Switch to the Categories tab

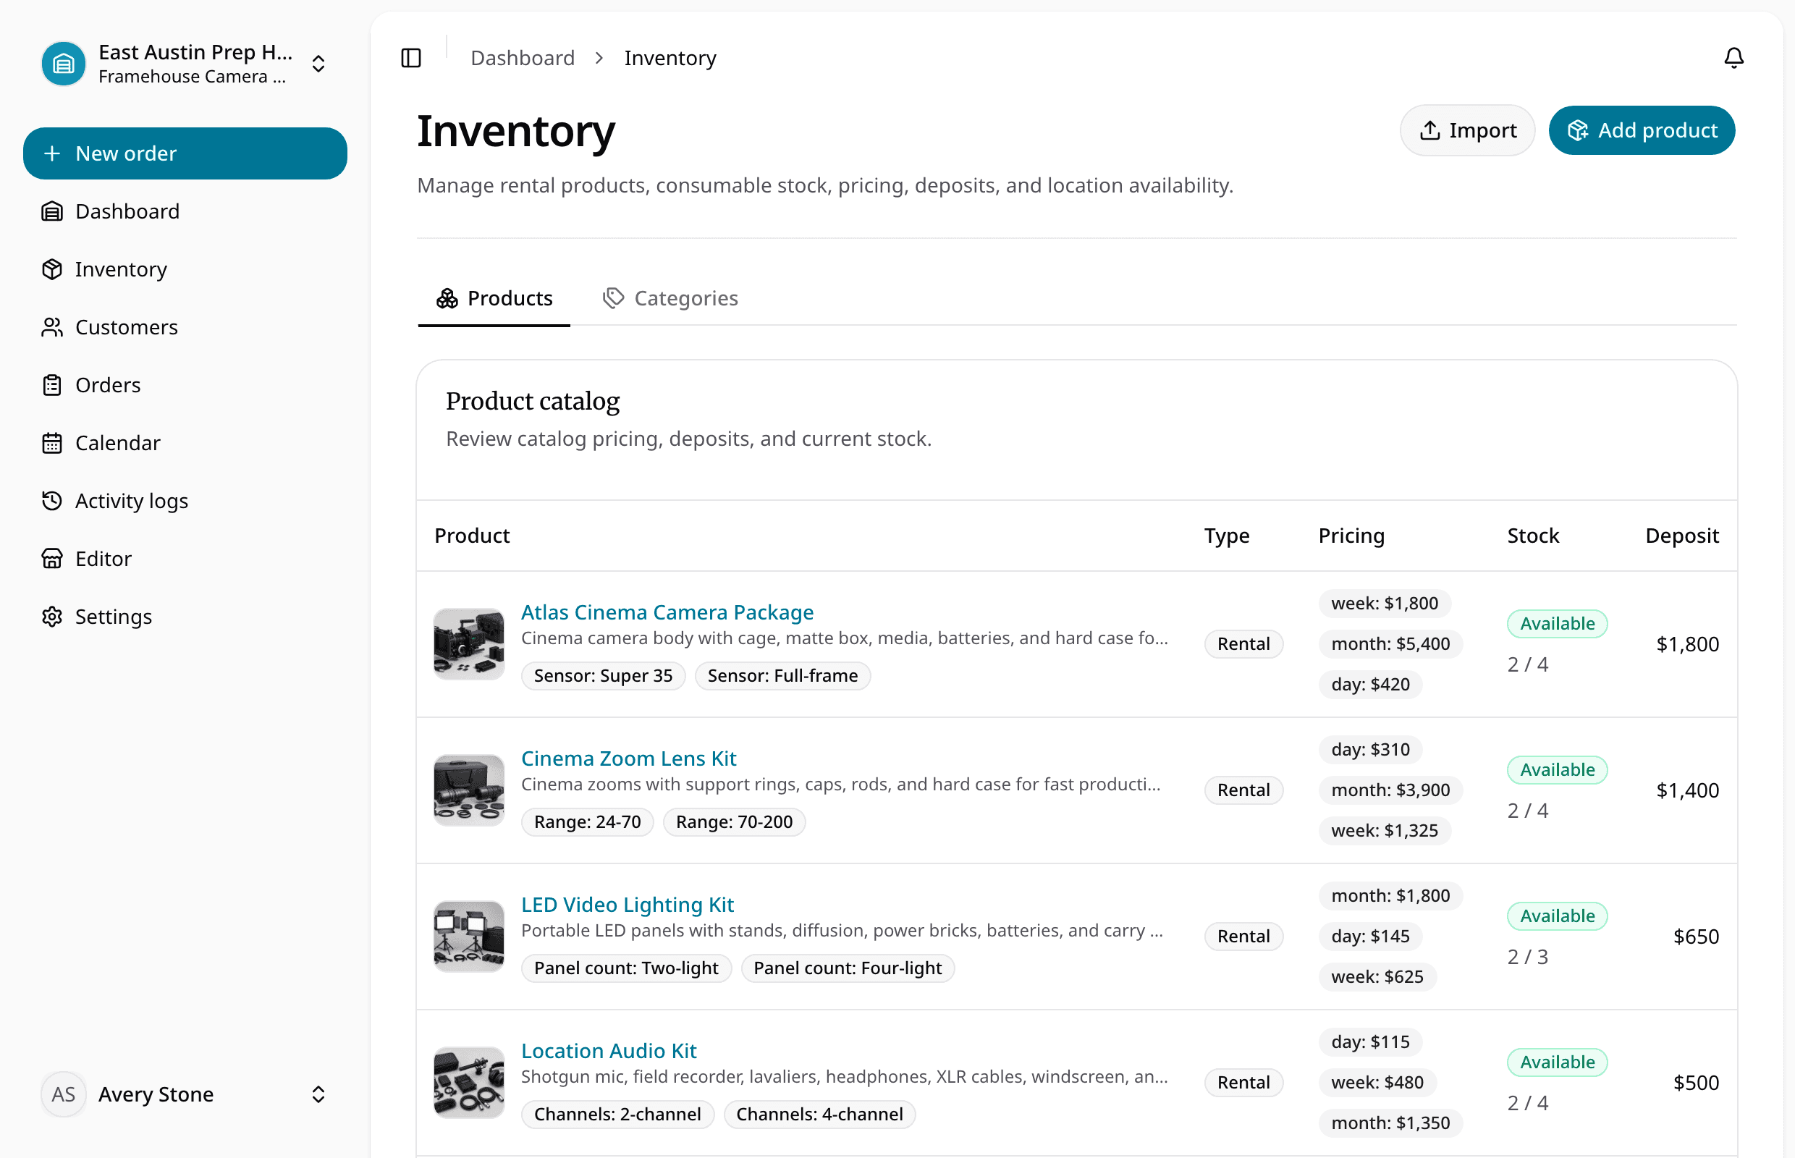click(670, 298)
